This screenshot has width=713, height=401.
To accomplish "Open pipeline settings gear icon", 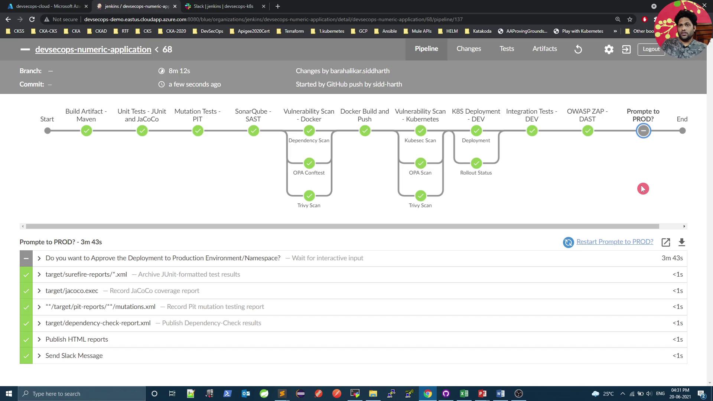I will coord(609,49).
